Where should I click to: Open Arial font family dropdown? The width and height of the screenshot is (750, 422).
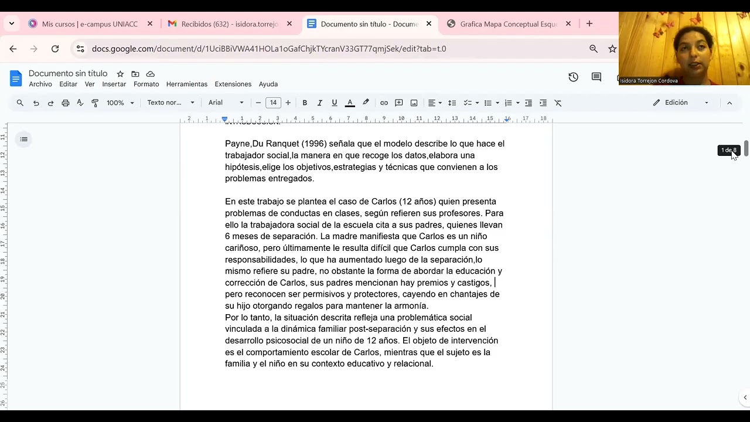(226, 103)
